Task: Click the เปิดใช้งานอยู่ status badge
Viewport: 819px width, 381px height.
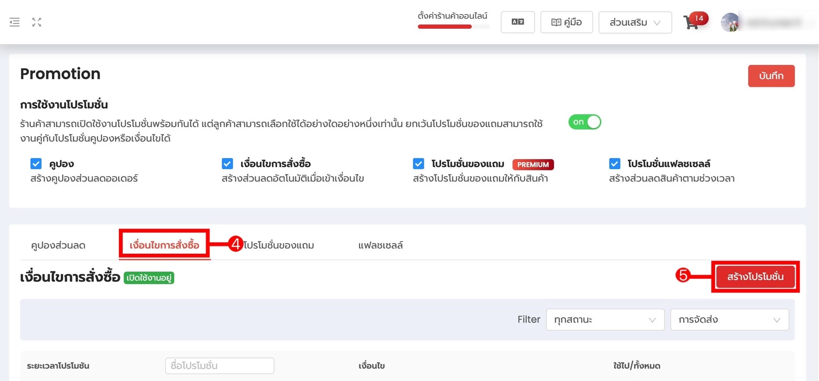Action: click(149, 278)
